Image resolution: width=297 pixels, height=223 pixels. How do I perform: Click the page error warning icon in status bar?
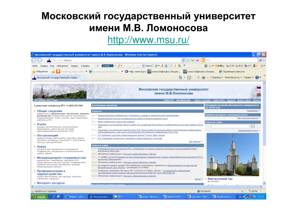point(32,191)
